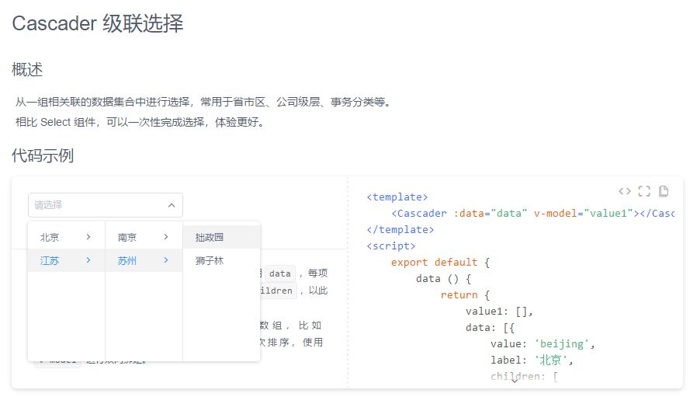This screenshot has height=397, width=690.
Task: Choose 拙政园 in the third column
Action: (221, 237)
